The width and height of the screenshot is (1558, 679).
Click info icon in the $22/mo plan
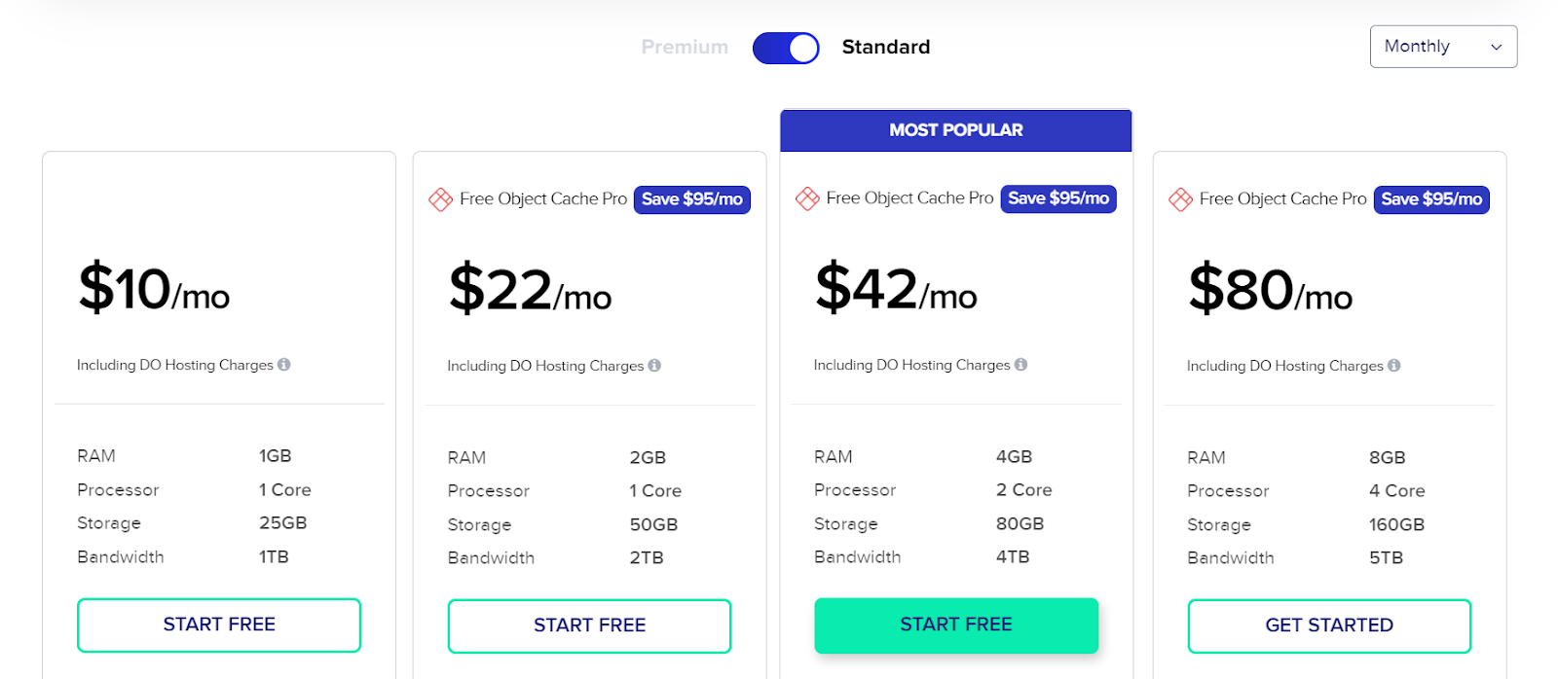click(x=654, y=366)
